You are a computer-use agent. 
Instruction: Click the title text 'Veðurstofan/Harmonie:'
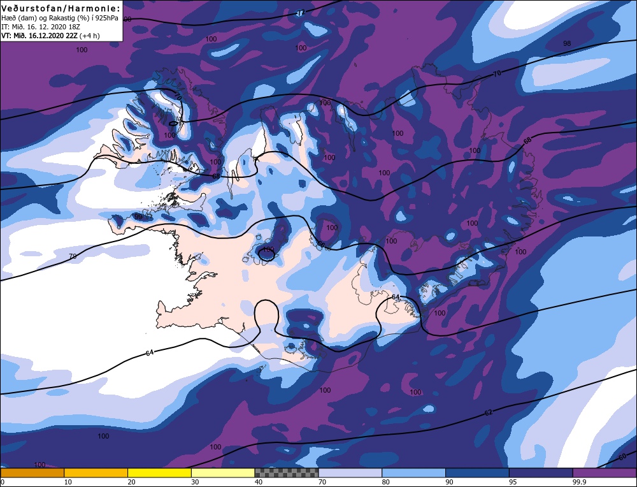pyautogui.click(x=61, y=8)
